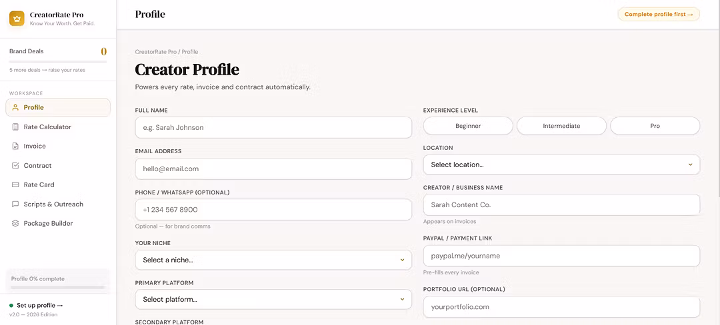This screenshot has width=720, height=325.
Task: Click 'Optional — for brand comms' hint text
Action: coord(173,226)
